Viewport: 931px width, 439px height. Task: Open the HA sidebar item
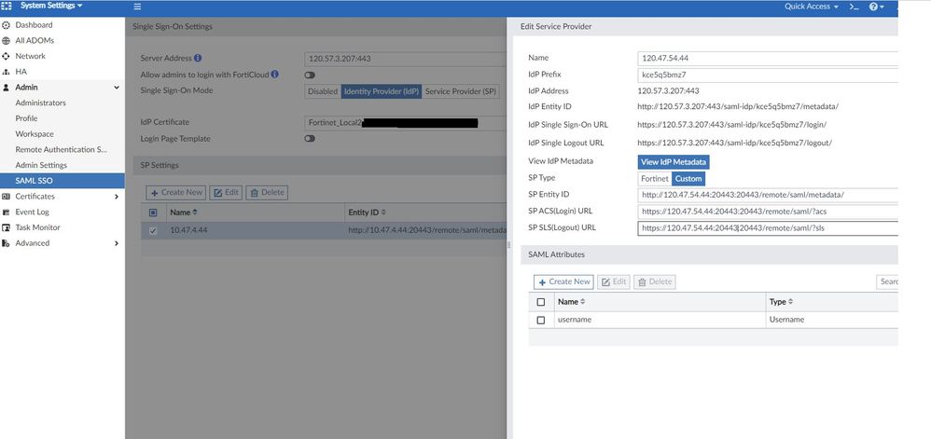click(21, 71)
